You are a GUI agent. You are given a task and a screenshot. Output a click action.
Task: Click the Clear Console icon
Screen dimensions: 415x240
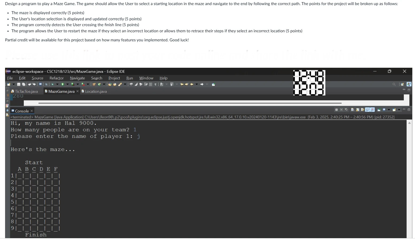tap(352, 110)
